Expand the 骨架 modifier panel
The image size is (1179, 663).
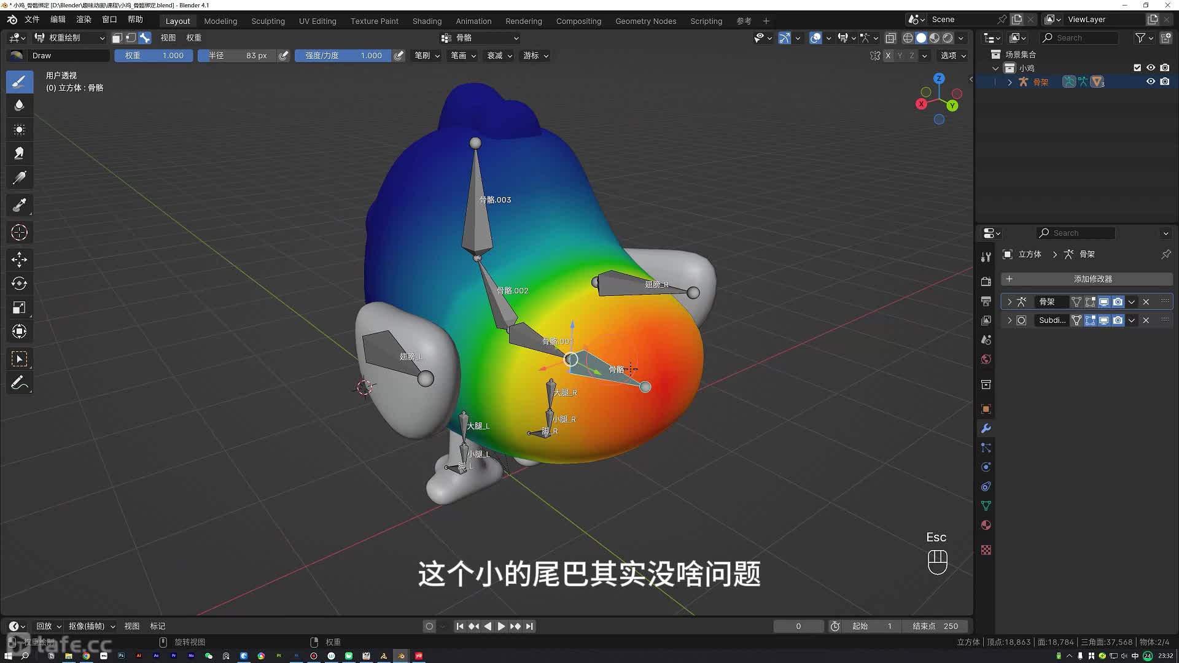[1010, 302]
